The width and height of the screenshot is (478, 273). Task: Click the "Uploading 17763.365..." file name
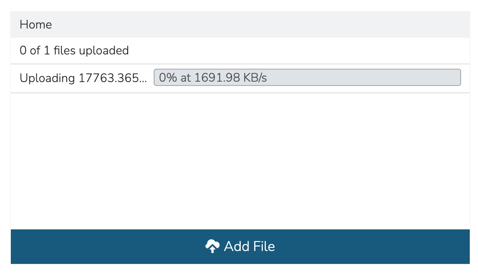click(83, 78)
